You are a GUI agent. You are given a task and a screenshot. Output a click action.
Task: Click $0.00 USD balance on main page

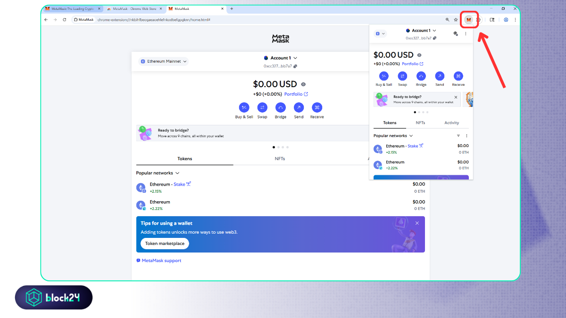275,84
